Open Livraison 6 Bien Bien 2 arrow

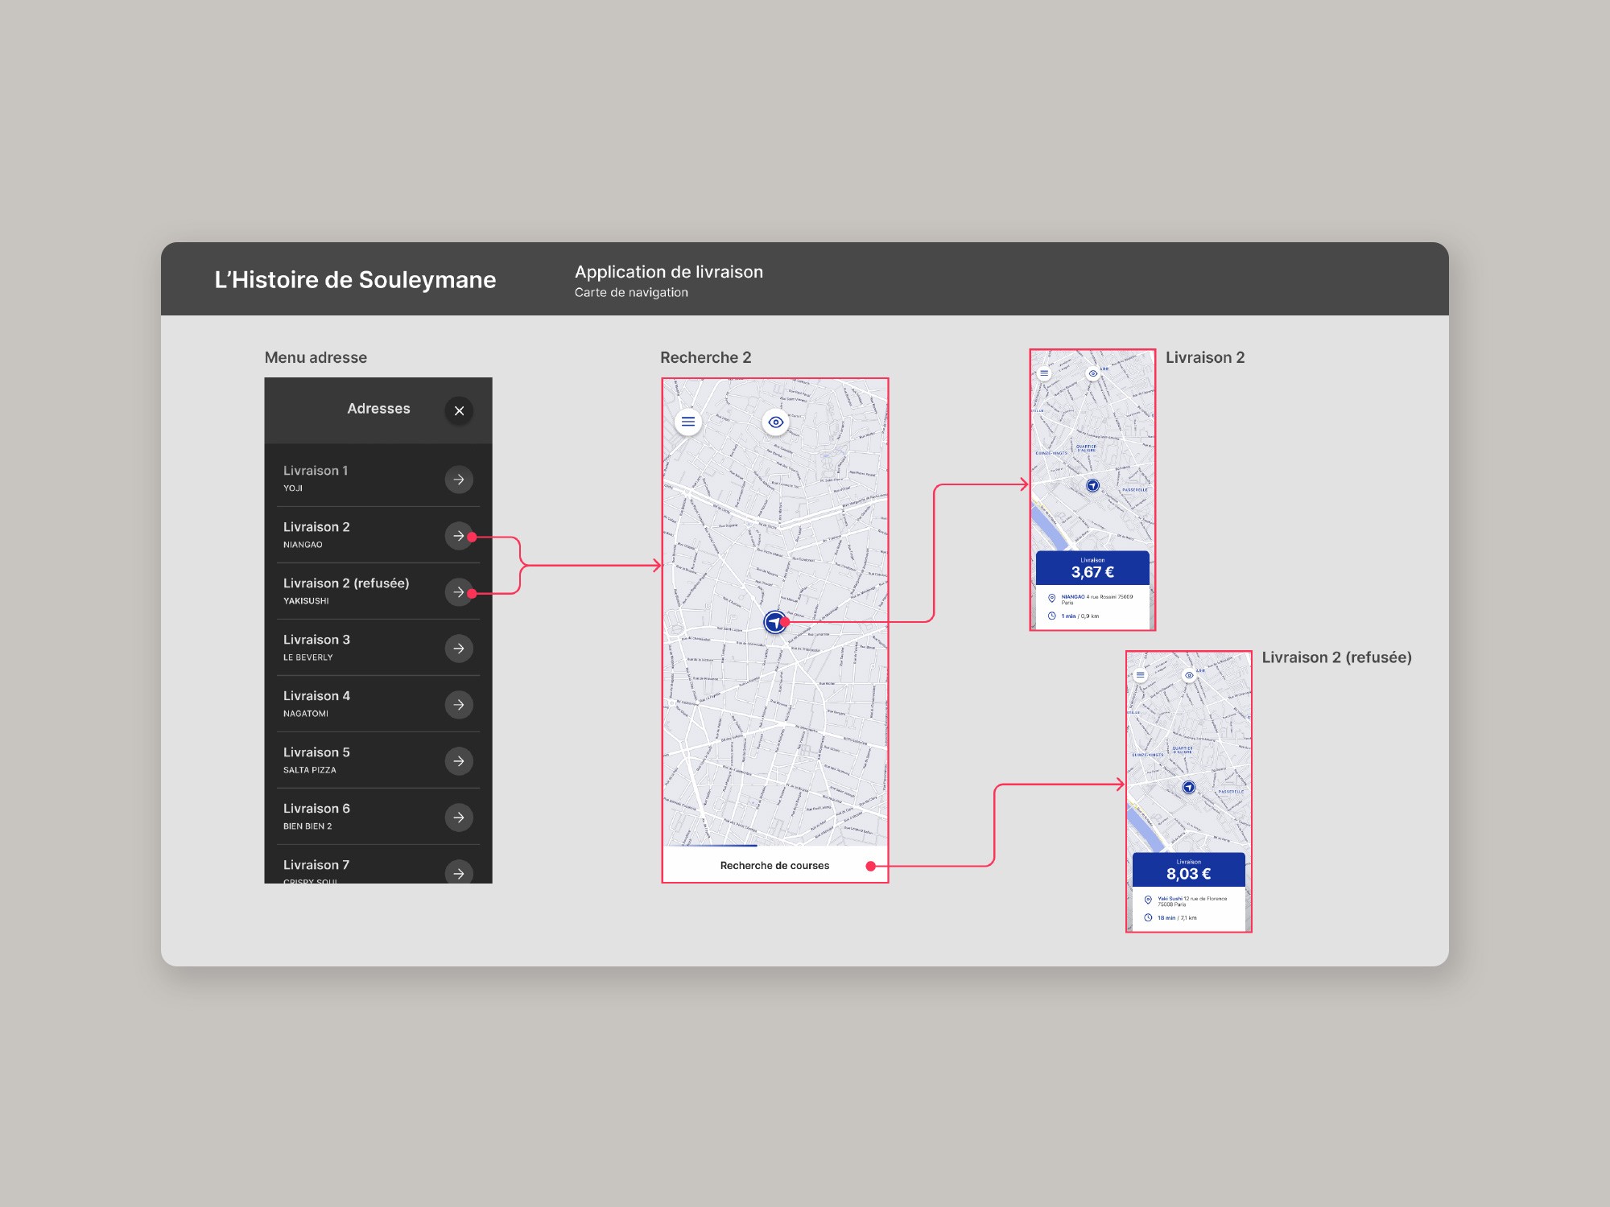pyautogui.click(x=459, y=818)
